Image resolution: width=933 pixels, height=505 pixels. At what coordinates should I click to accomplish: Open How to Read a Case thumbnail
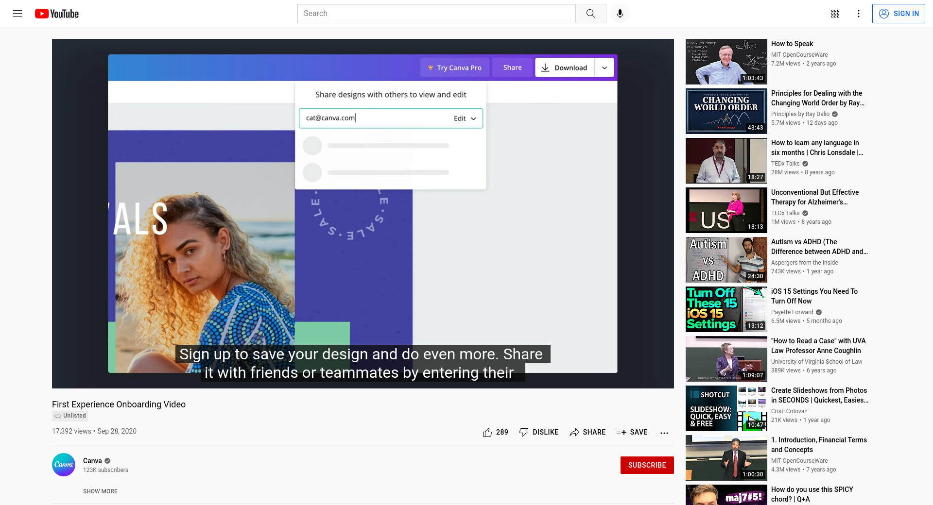(x=726, y=359)
